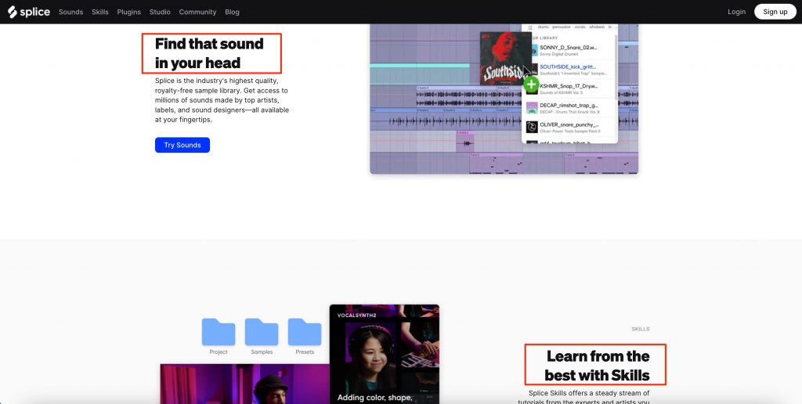Click the Samples folder icon
Image resolution: width=802 pixels, height=404 pixels.
tap(262, 332)
